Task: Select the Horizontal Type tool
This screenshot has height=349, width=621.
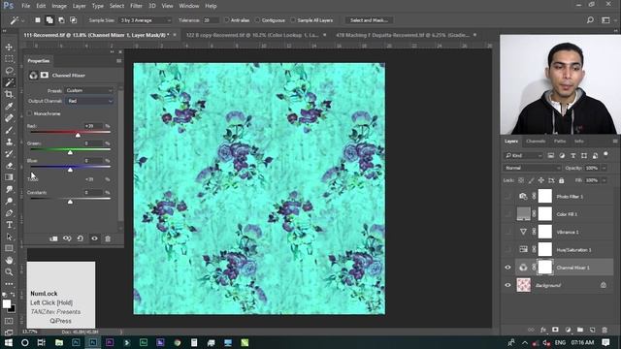Action: (x=9, y=225)
